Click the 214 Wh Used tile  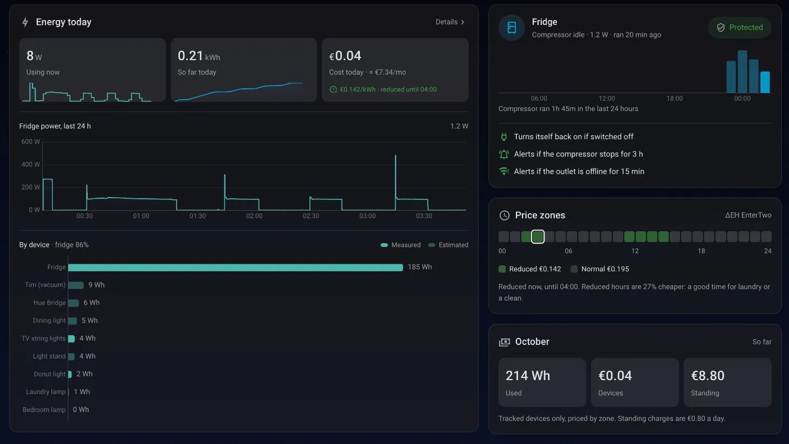(x=542, y=382)
